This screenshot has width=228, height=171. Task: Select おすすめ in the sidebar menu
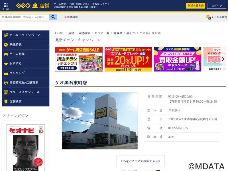pyautogui.click(x=26, y=64)
